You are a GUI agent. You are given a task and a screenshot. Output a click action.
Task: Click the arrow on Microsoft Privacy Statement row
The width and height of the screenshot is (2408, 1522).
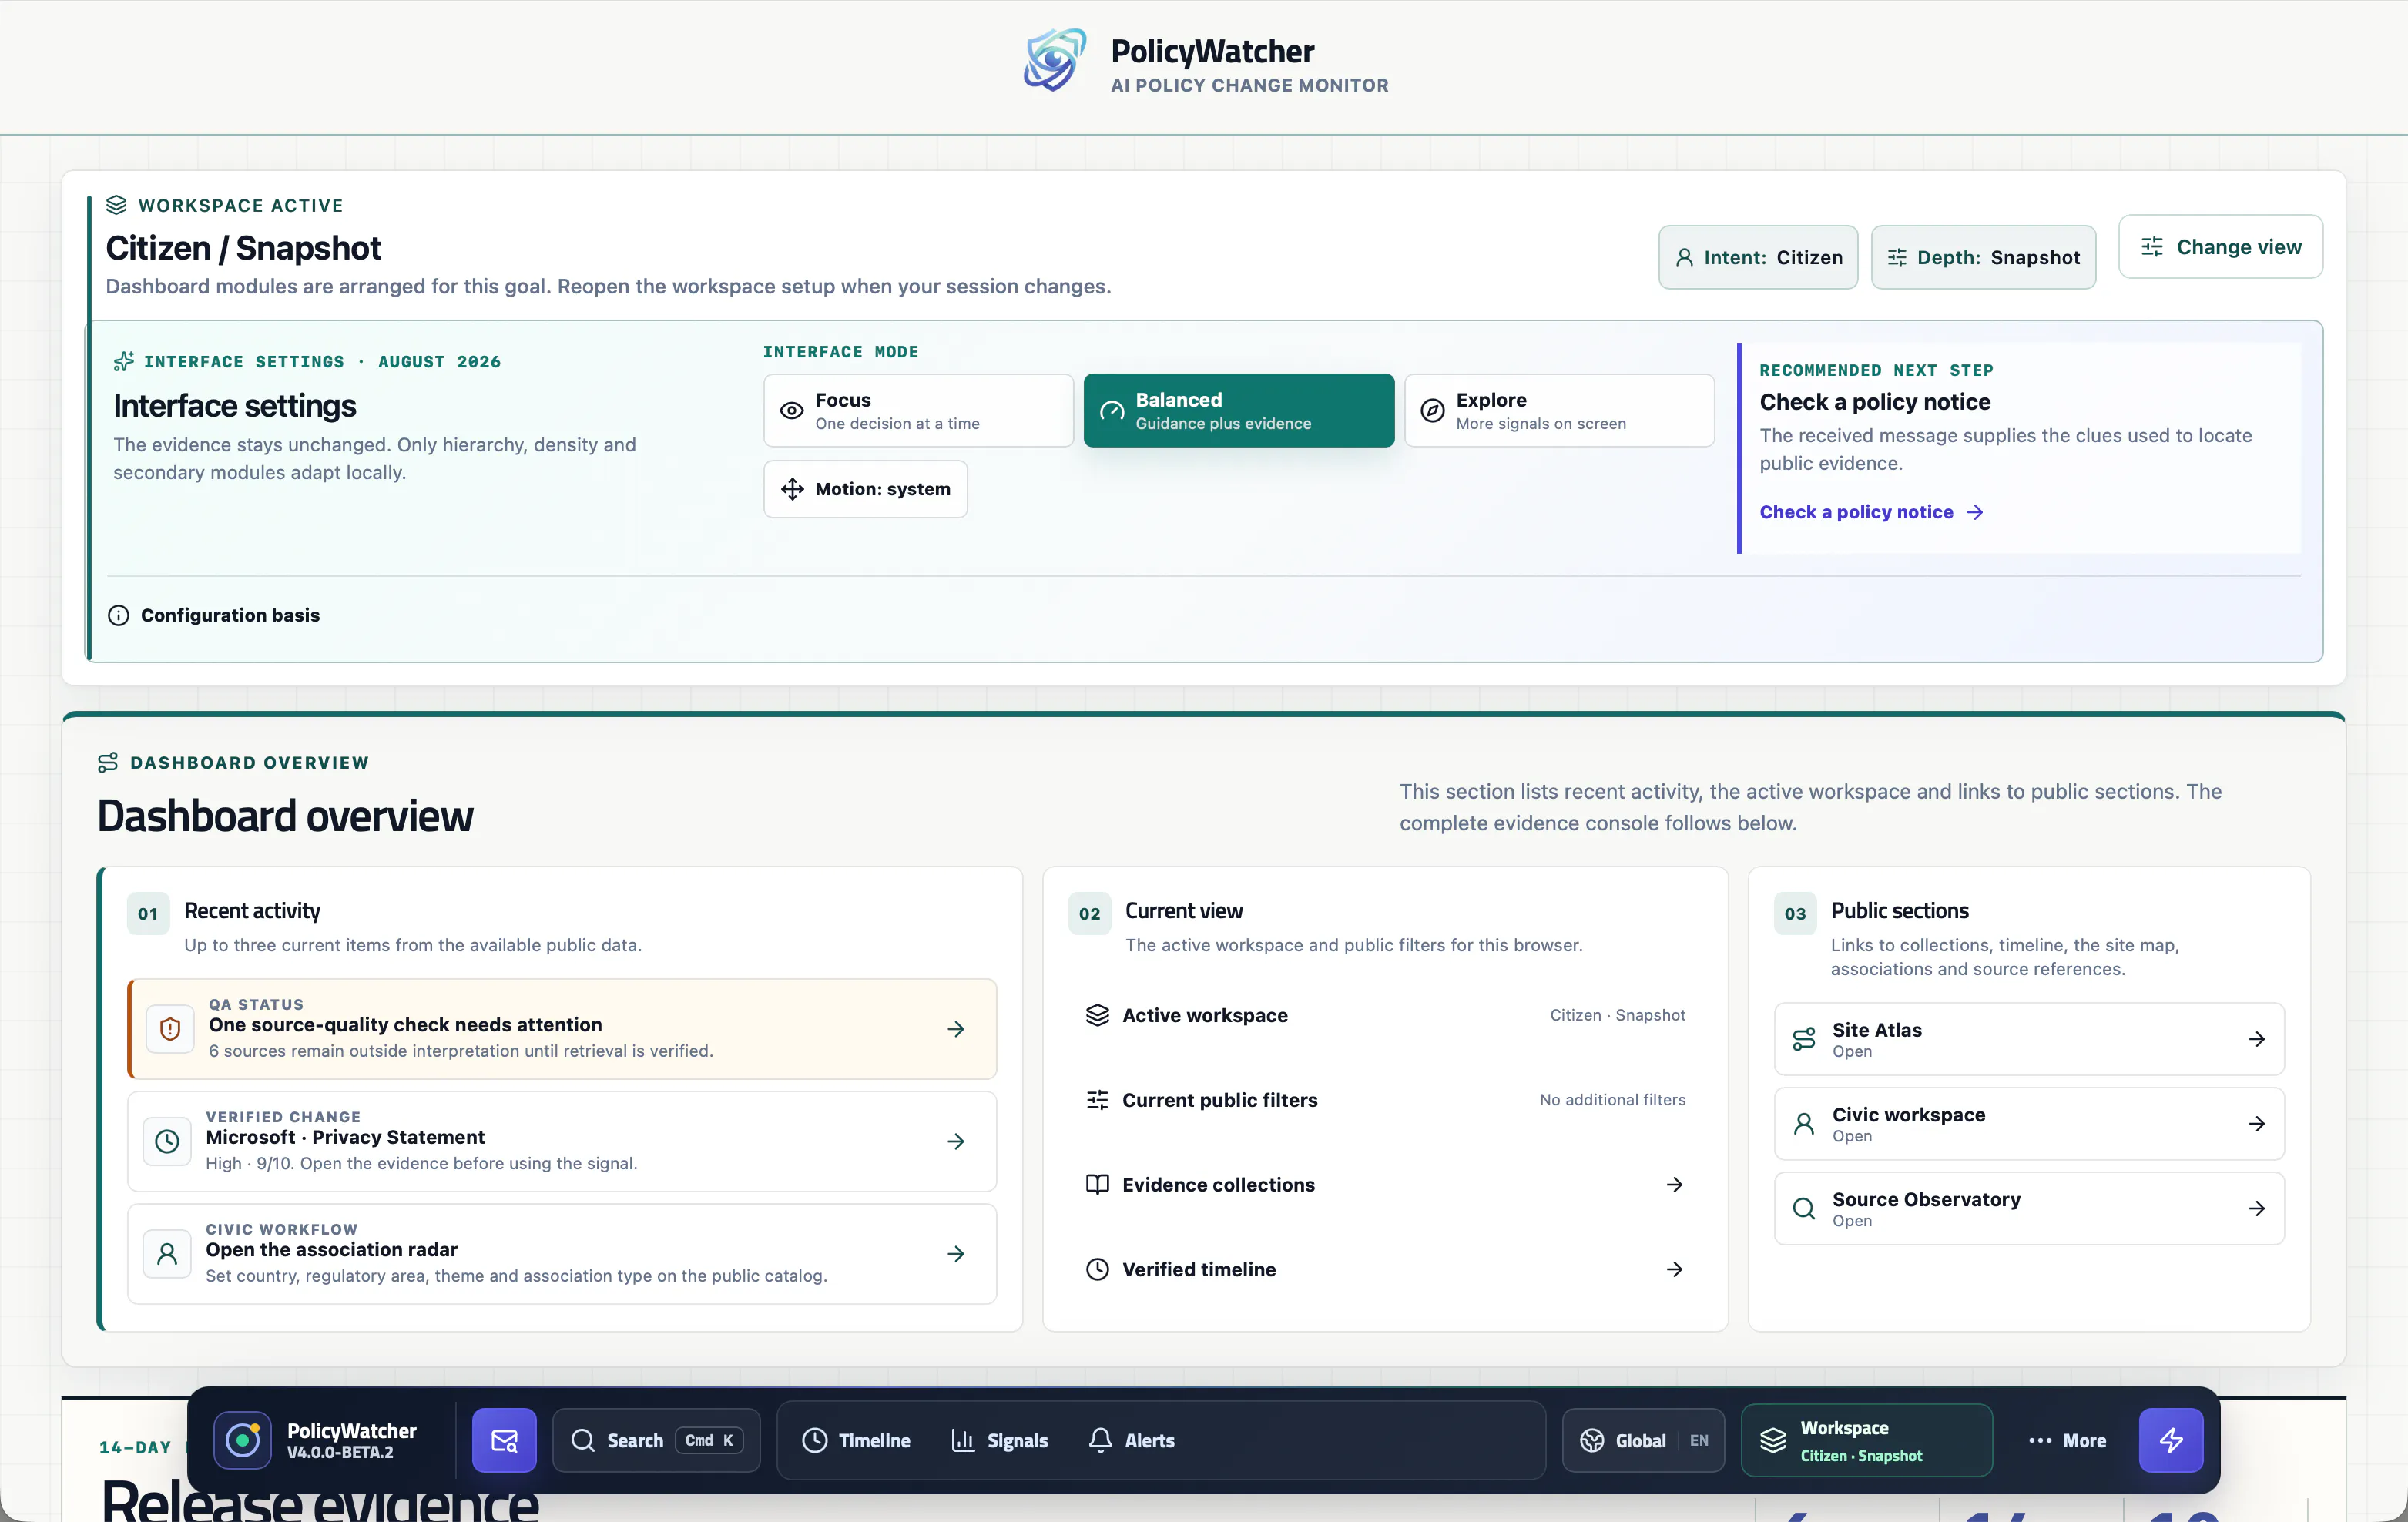click(956, 1141)
